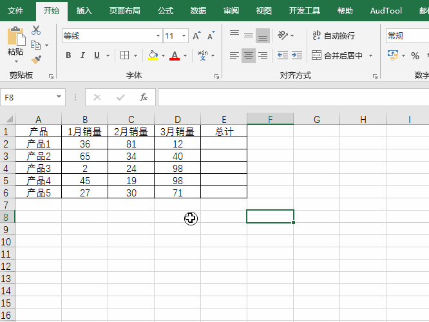Open the 文件 File tab
The height and width of the screenshot is (322, 429).
coord(15,11)
